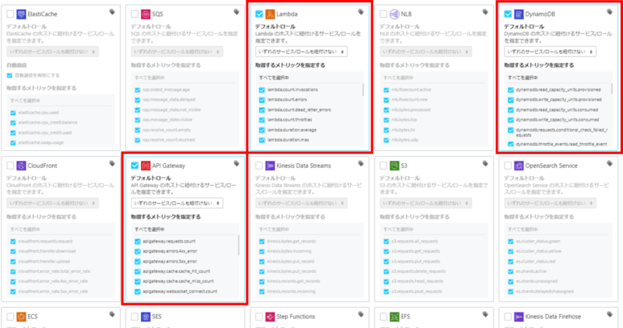
Task: Click the Step Functions icon
Action: point(270,317)
